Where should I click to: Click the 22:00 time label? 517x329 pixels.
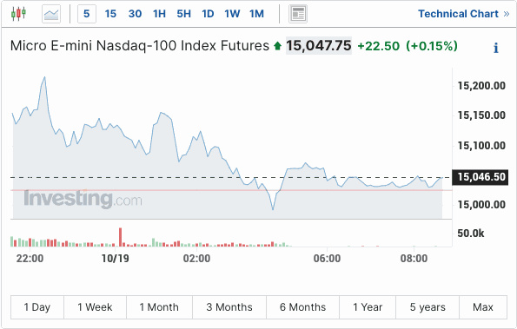pyautogui.click(x=30, y=259)
